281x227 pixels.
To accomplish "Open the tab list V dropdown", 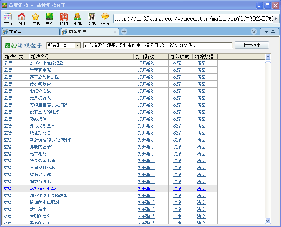I will (254, 32).
